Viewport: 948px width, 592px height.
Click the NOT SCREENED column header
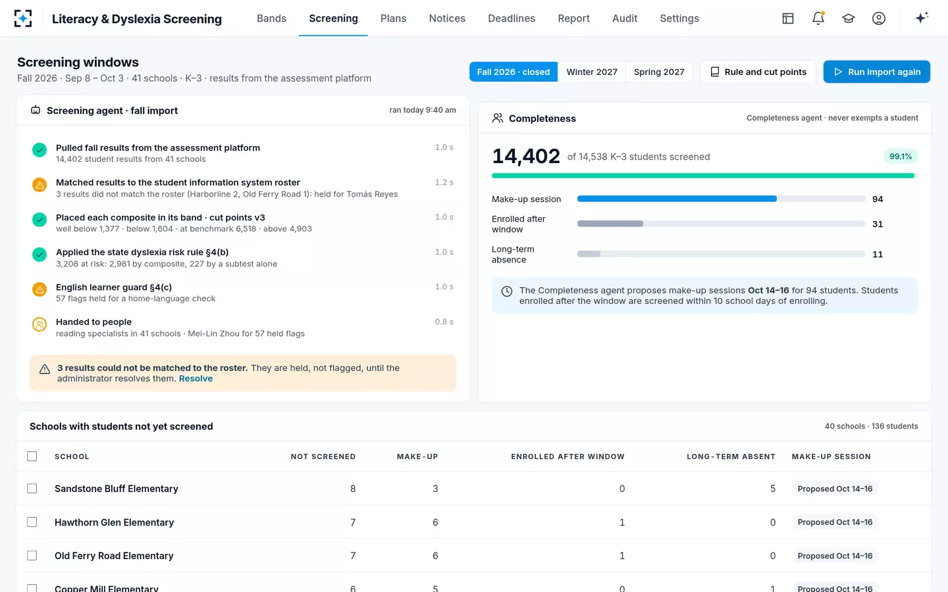point(323,456)
